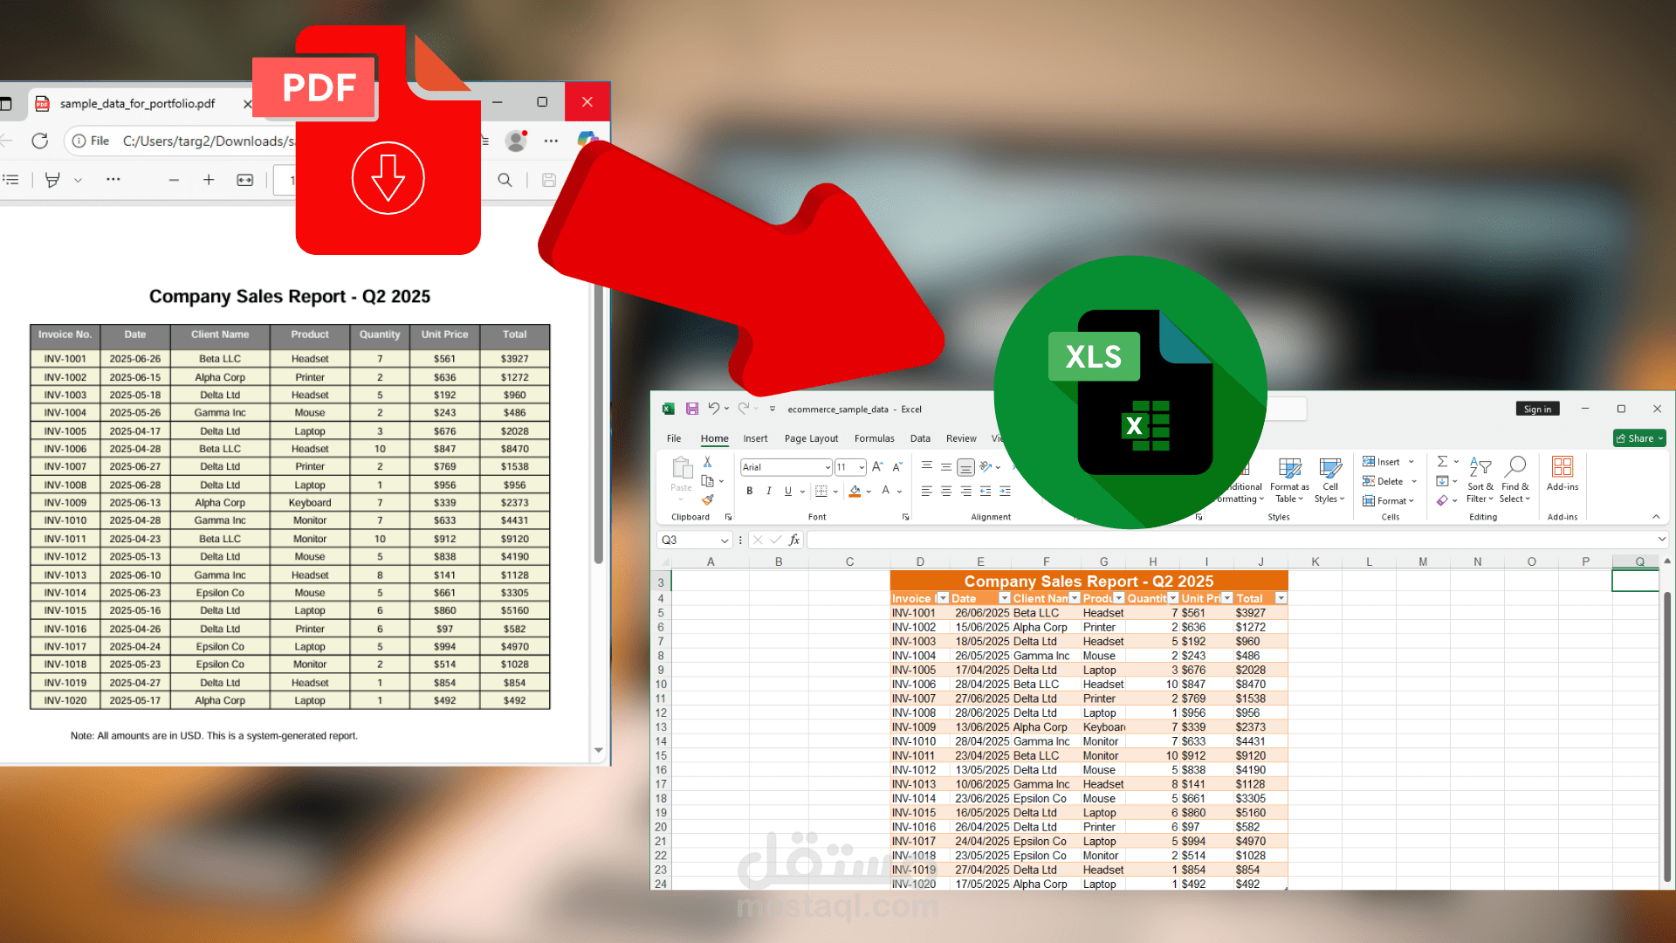Click the Search magnifier in PDF toolbar
This screenshot has width=1676, height=943.
pos(505,180)
